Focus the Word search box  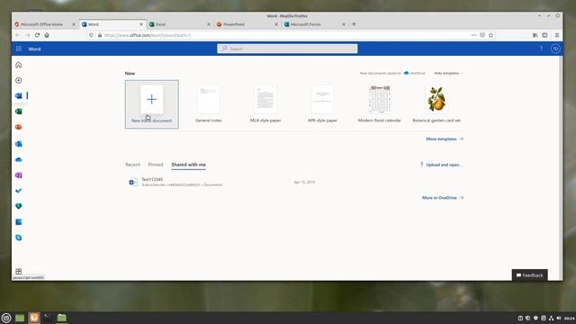pos(287,49)
